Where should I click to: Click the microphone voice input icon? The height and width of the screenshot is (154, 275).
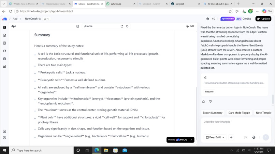254,137
